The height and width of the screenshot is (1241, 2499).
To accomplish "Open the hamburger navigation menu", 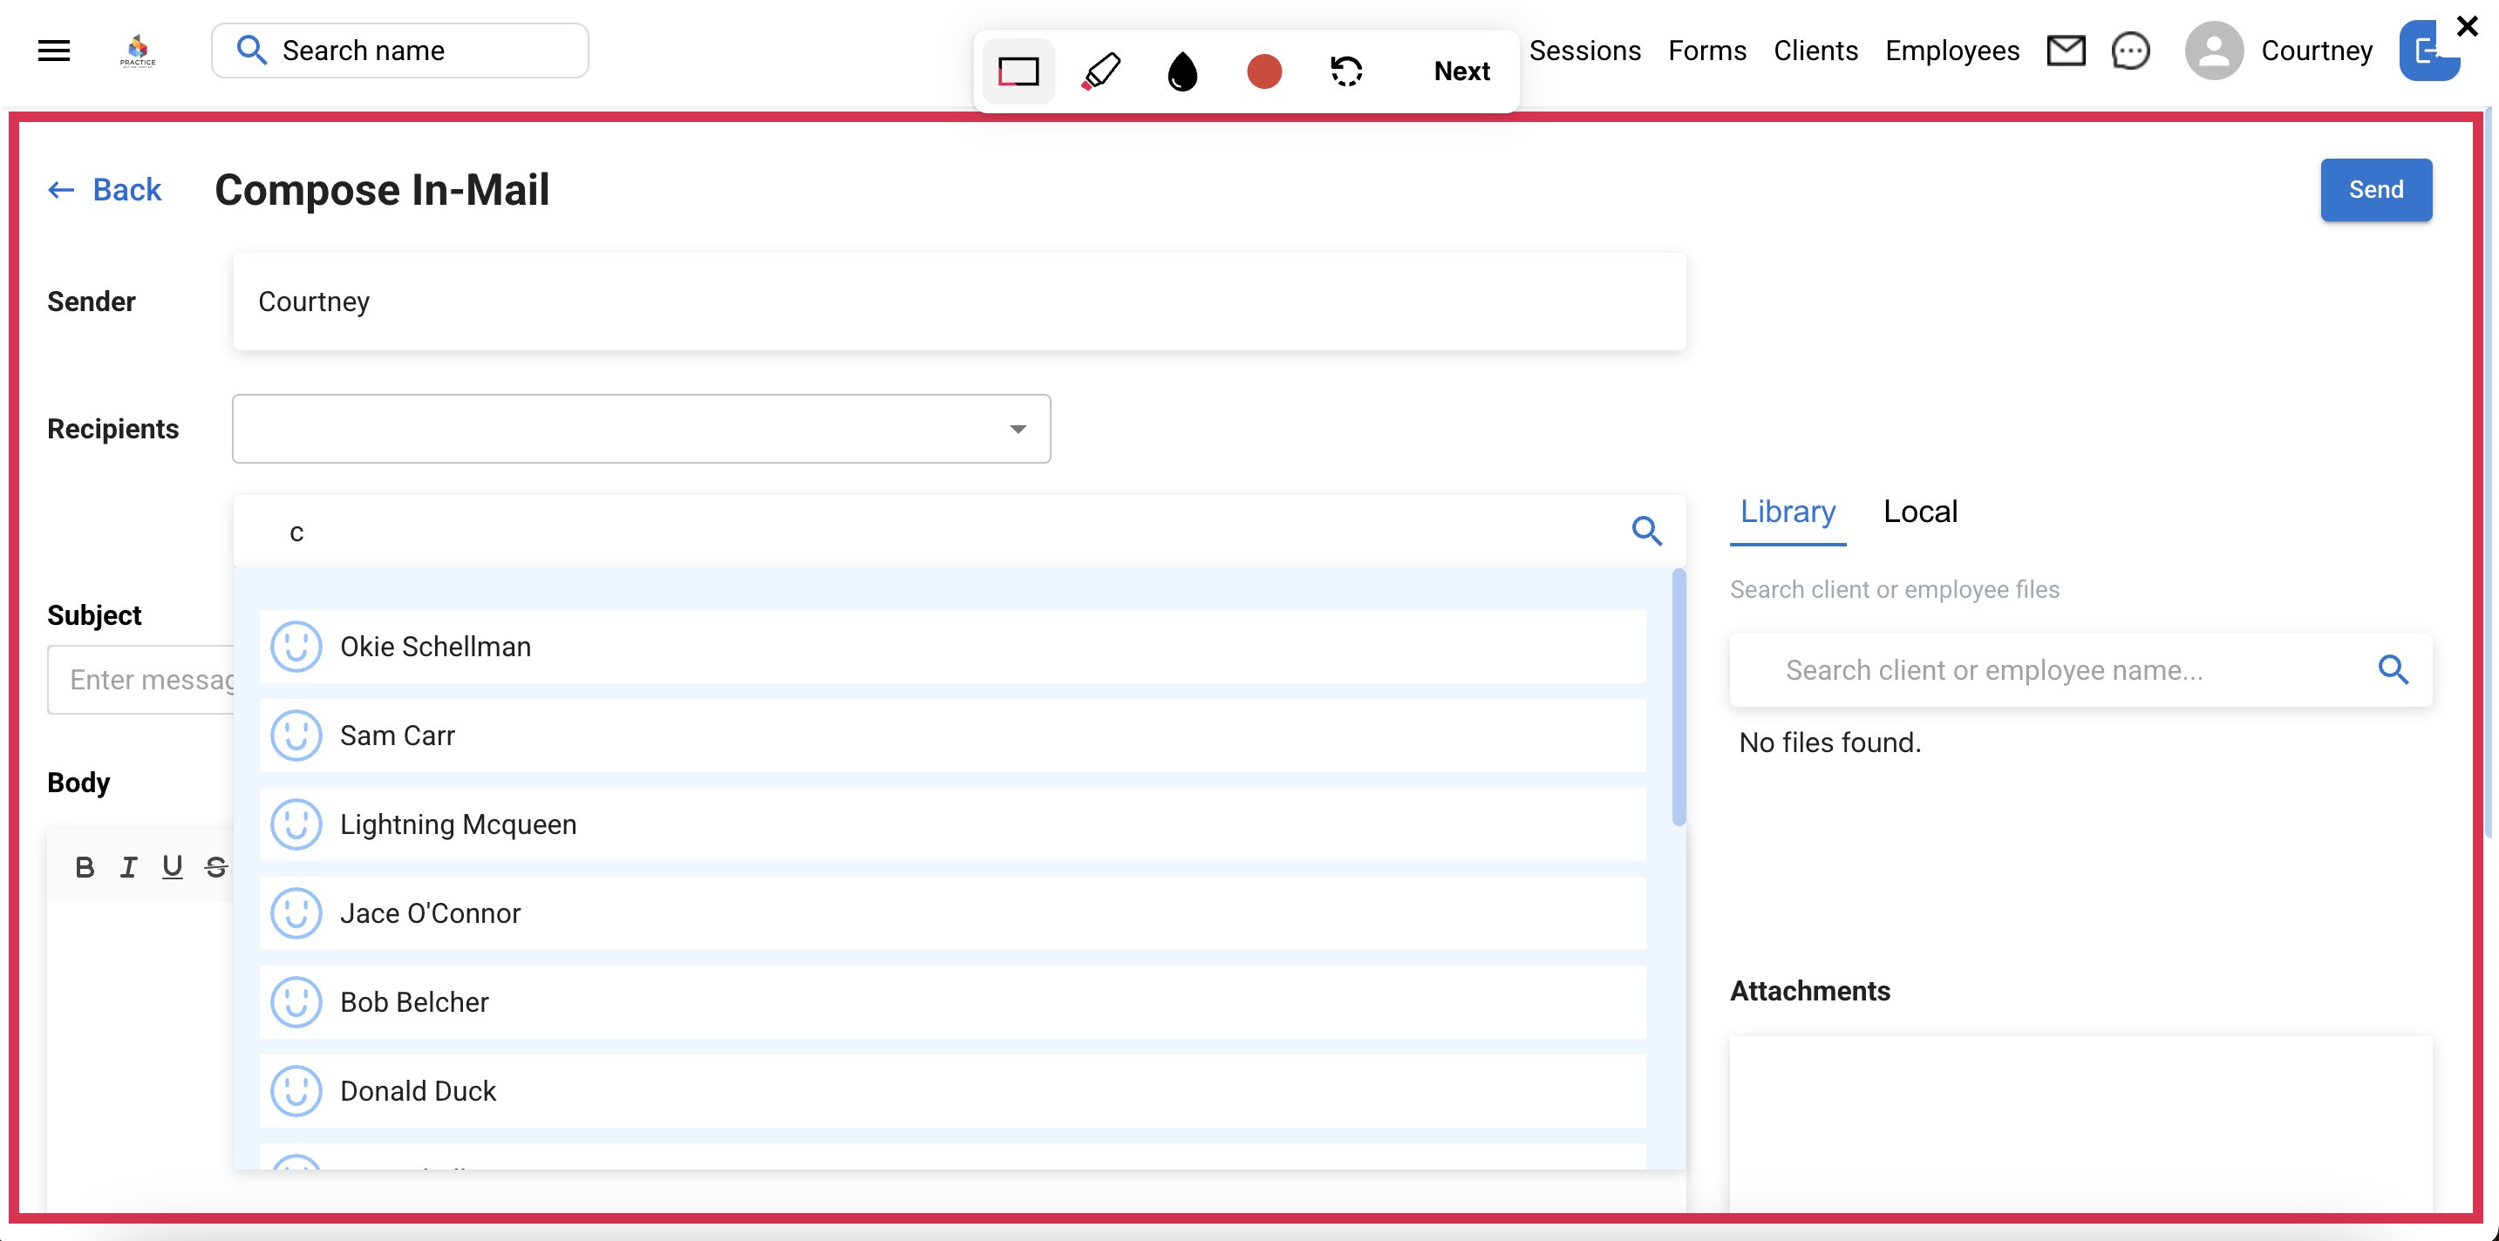I will click(x=53, y=51).
